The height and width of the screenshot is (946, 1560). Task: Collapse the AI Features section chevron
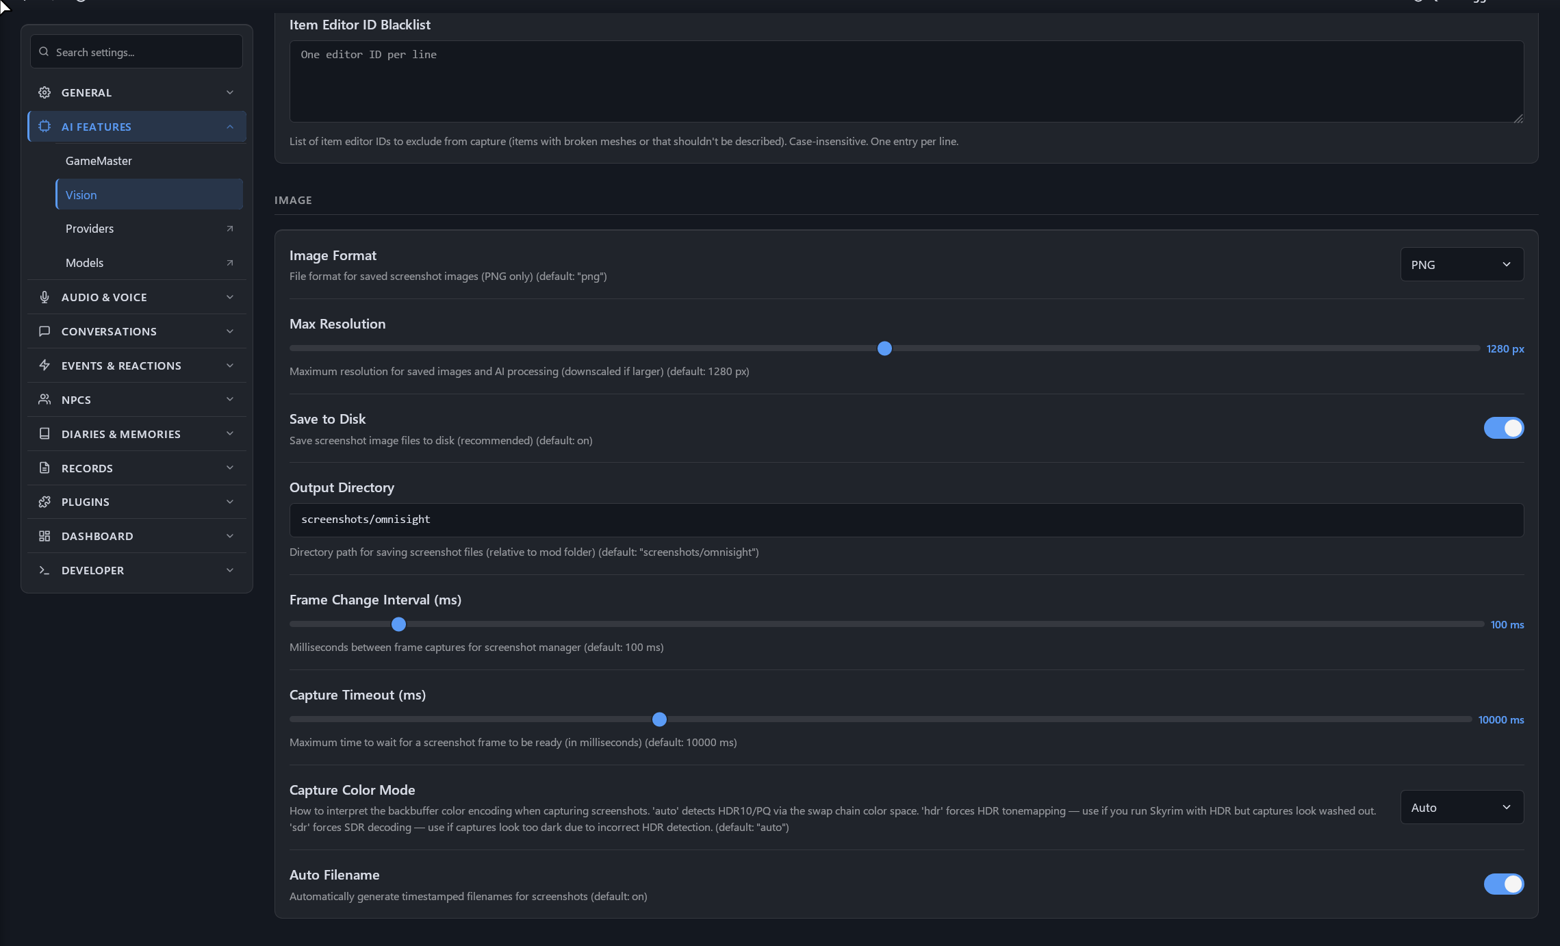230,127
